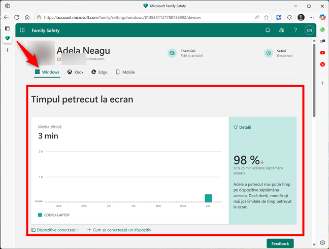Click the Feedback button

click(280, 243)
